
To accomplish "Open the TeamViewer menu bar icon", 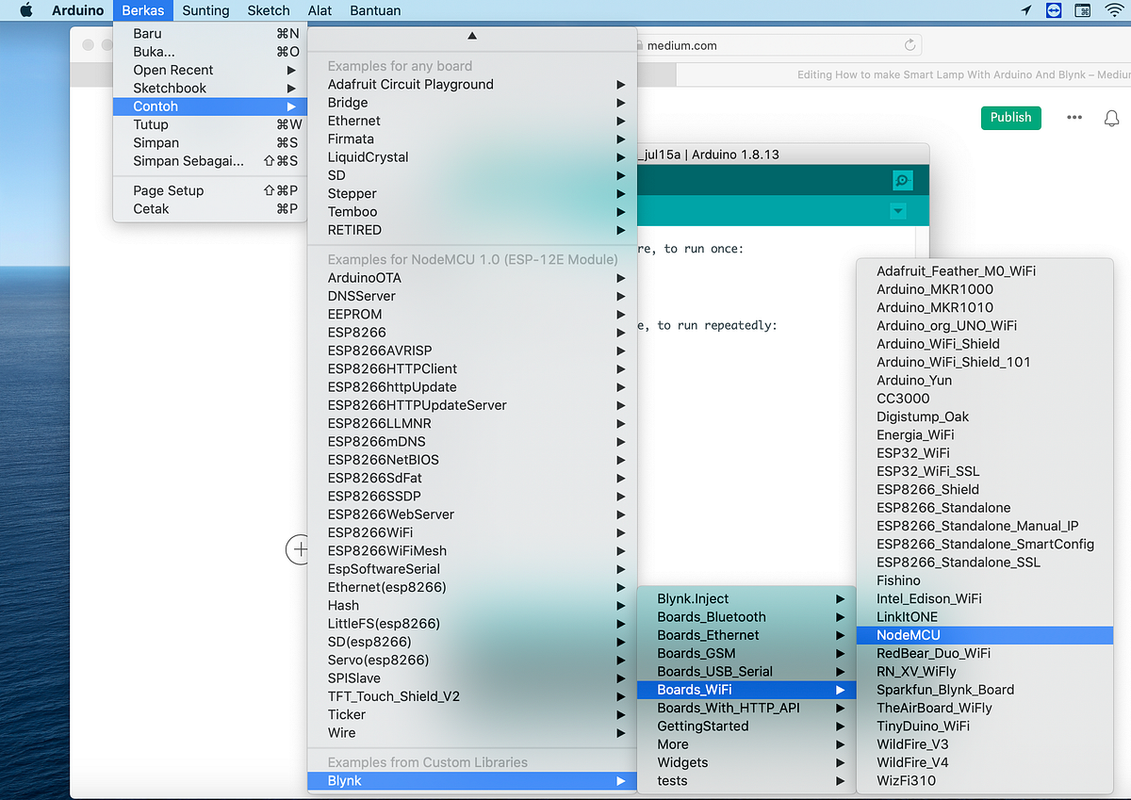I will pos(1054,10).
